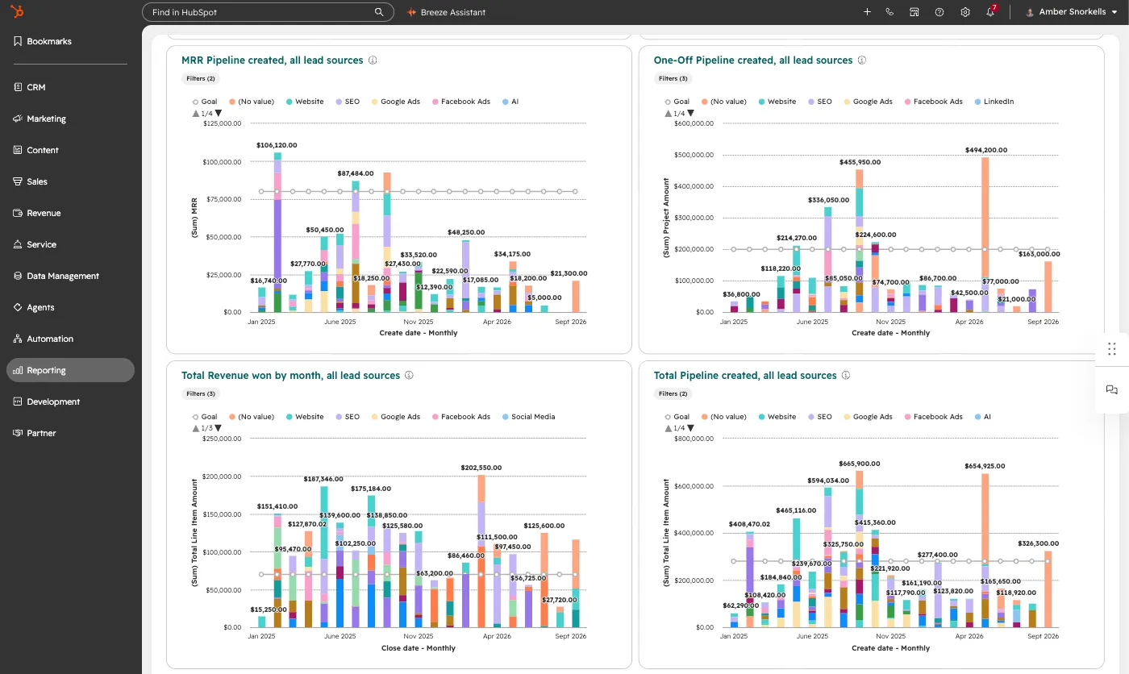Open Bookmarks in the sidebar
The height and width of the screenshot is (674, 1129).
tap(44, 41)
